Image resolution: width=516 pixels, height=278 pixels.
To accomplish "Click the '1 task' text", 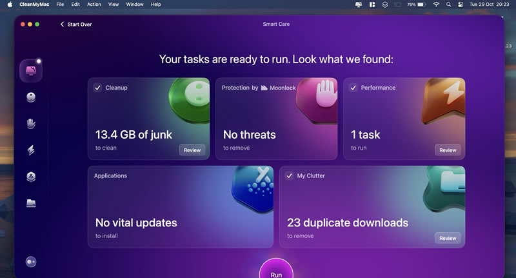I will pyautogui.click(x=365, y=135).
